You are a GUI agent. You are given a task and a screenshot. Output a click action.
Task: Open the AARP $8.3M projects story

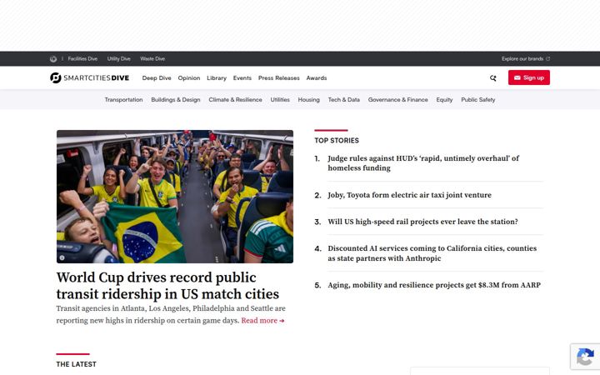434,285
